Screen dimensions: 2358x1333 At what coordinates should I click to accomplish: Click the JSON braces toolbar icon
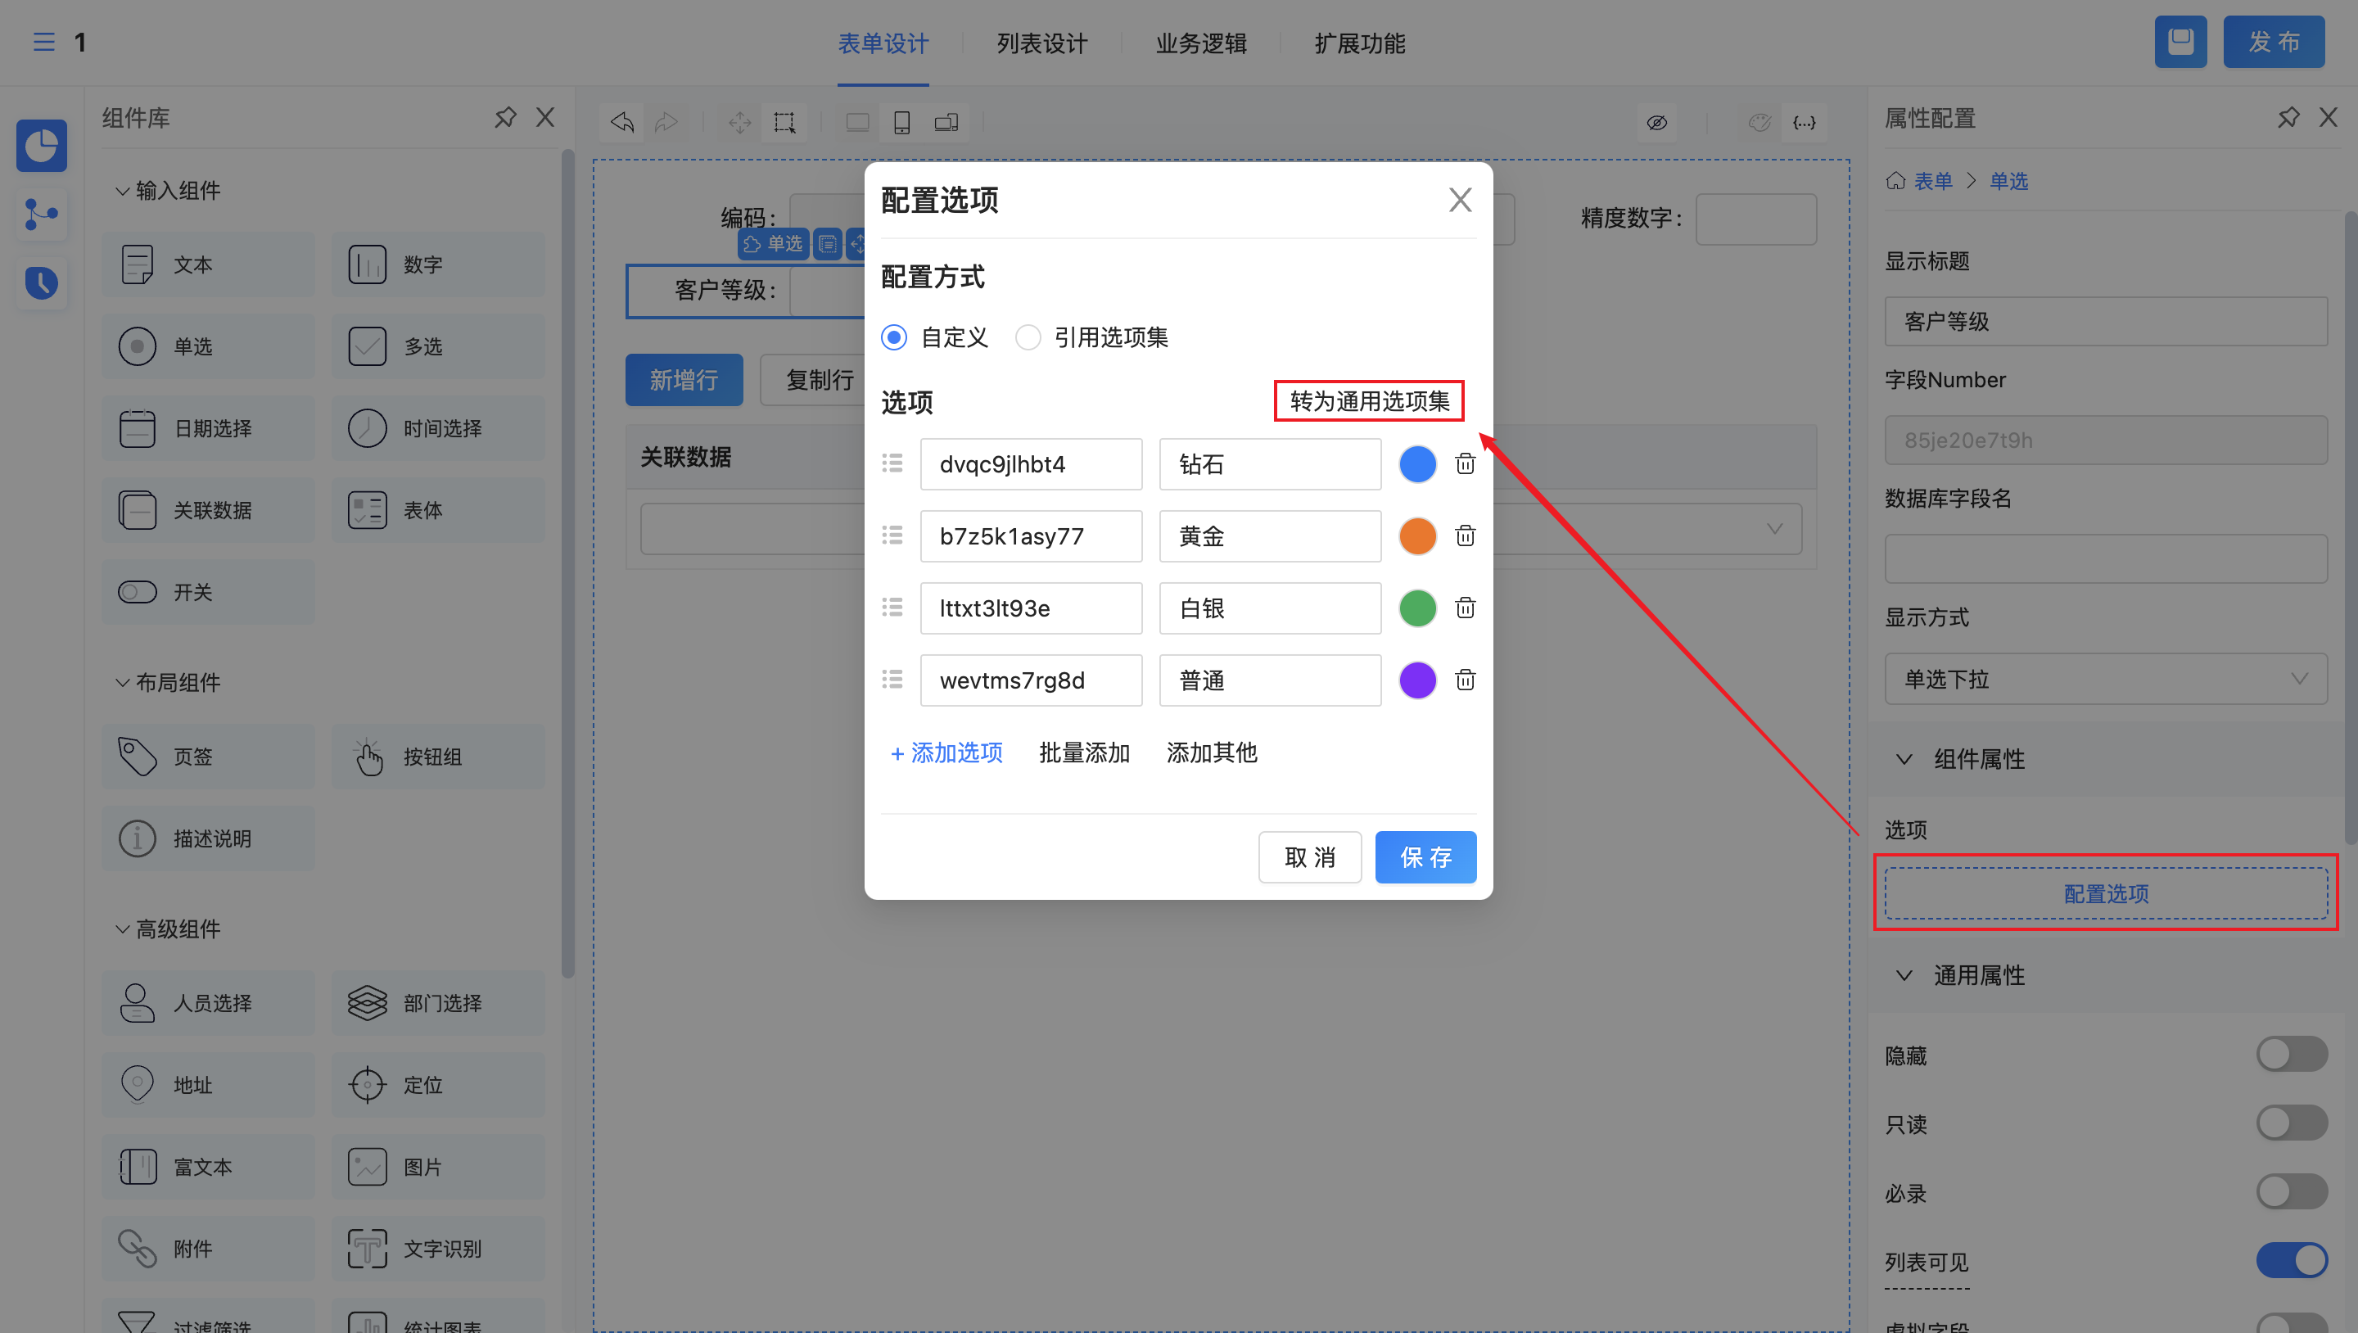(1803, 122)
